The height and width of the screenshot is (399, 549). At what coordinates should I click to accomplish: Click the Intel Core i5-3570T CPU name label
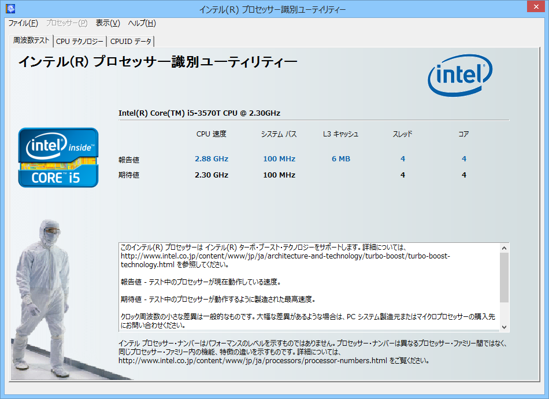tap(199, 113)
